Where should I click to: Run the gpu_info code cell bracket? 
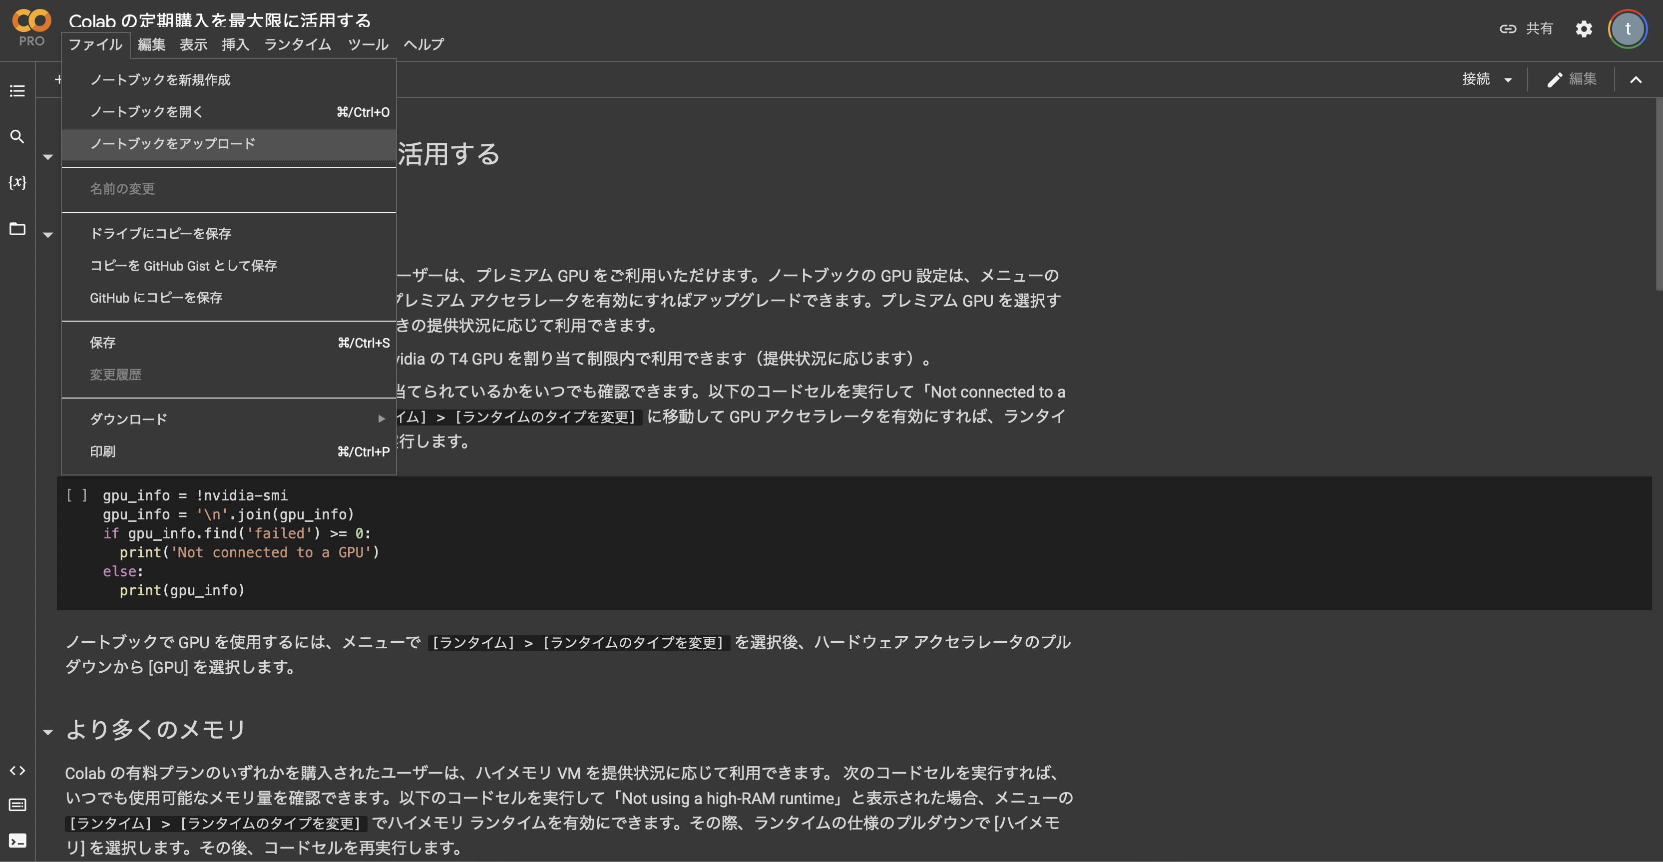[x=77, y=495]
